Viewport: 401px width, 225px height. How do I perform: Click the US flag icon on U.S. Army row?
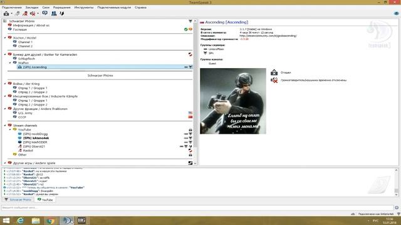[x=190, y=112]
